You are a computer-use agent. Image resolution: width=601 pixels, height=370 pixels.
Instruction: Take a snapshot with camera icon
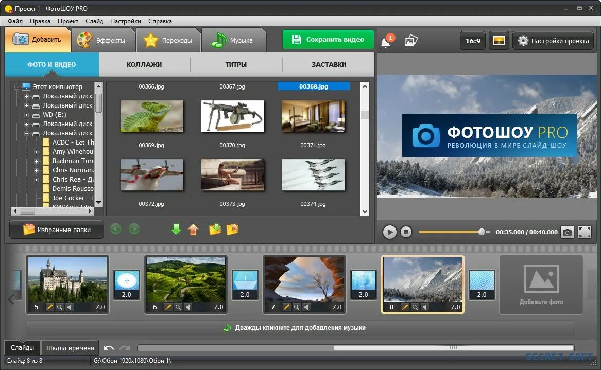tap(567, 232)
